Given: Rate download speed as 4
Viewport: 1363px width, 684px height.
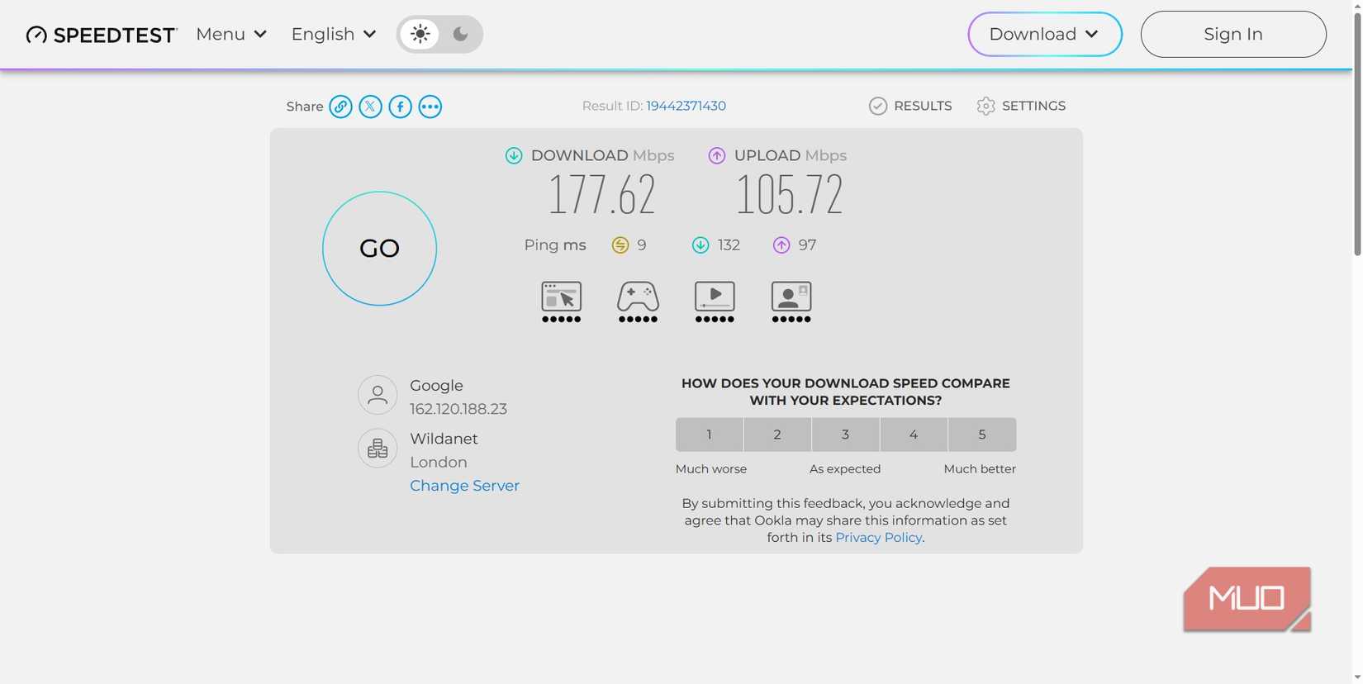Looking at the screenshot, I should click(x=914, y=435).
